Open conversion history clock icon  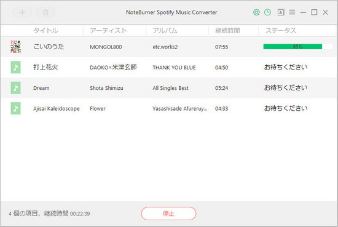[x=267, y=12]
